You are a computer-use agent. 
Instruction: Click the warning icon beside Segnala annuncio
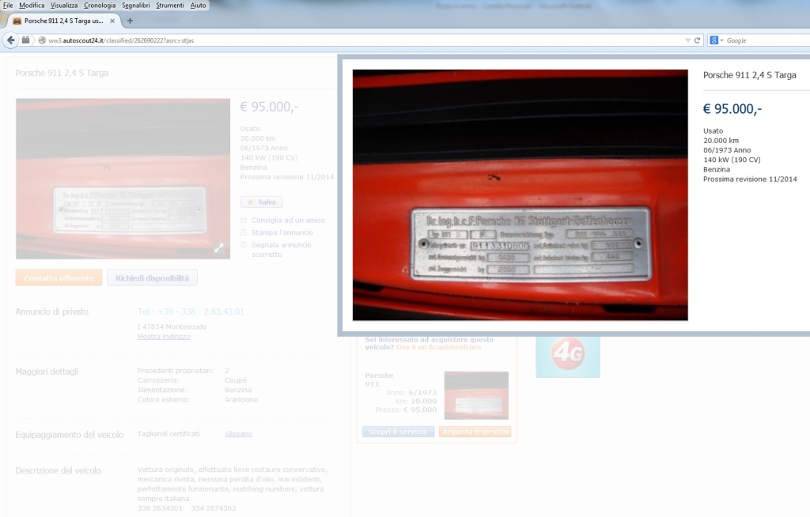pyautogui.click(x=244, y=245)
